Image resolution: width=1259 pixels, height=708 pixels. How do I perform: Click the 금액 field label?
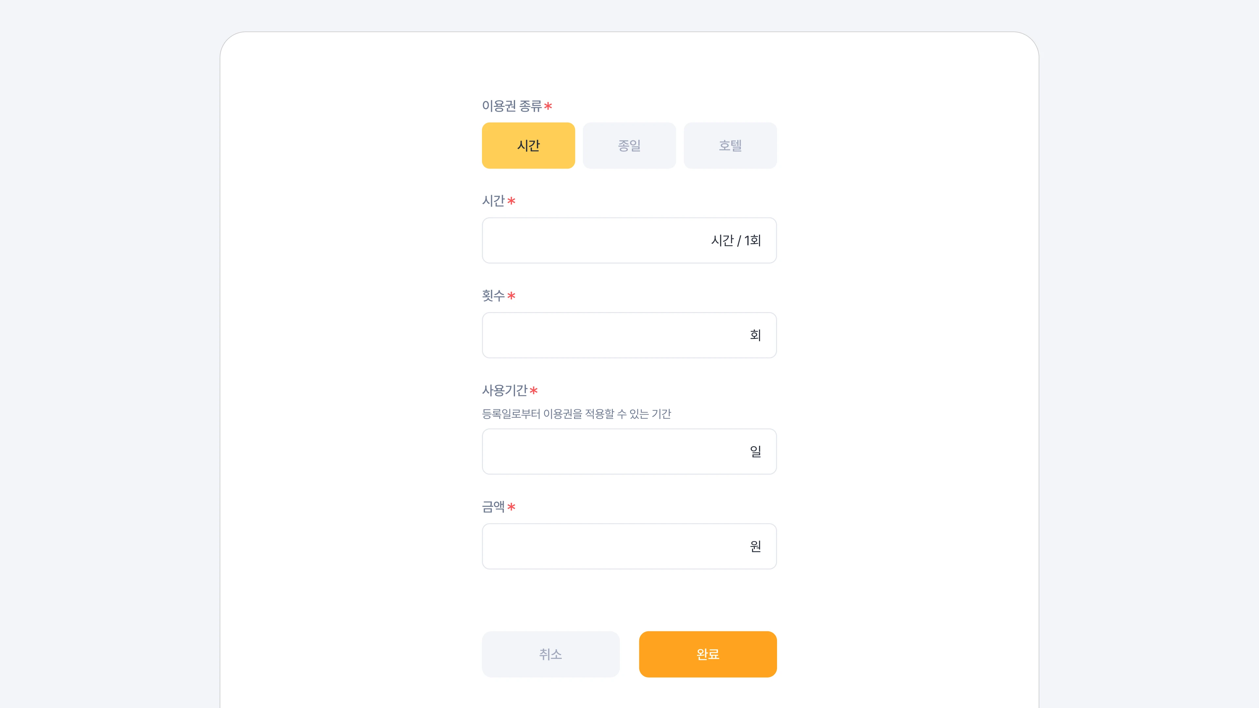coord(493,507)
